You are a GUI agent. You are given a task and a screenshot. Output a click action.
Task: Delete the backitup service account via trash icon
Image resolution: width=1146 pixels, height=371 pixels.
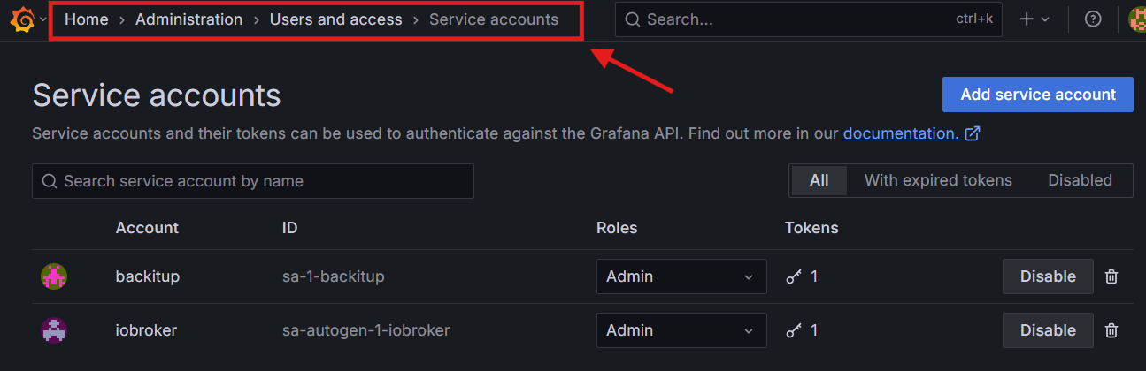[1111, 276]
